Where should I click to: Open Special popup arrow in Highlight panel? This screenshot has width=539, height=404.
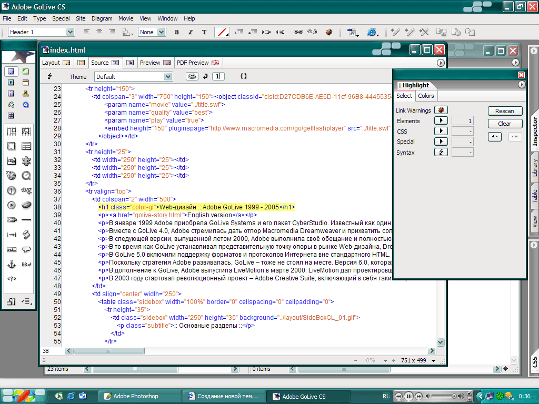coord(441,141)
